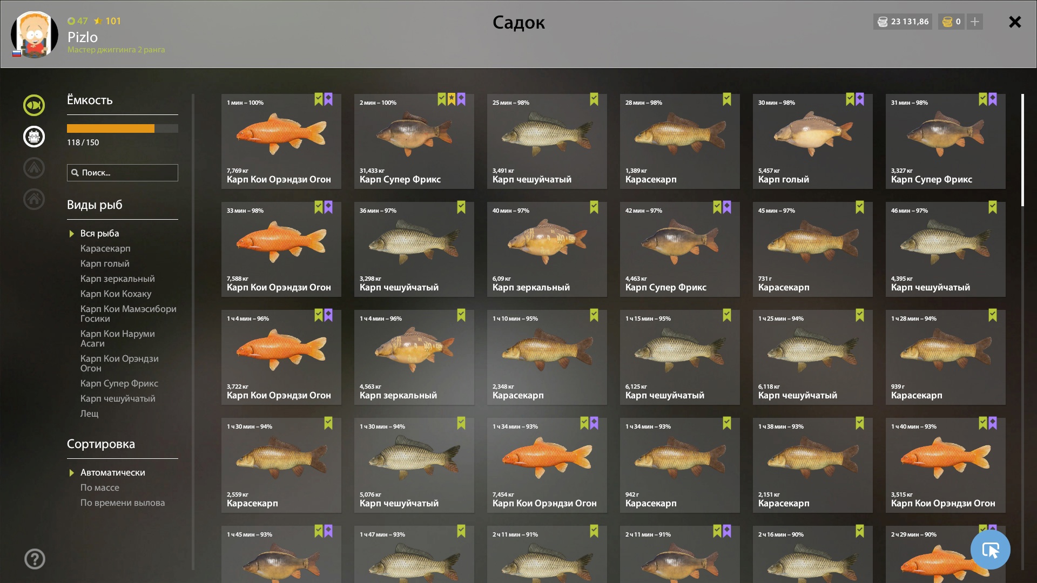
Task: Filter by Карп зеркальный species
Action: [x=117, y=279]
